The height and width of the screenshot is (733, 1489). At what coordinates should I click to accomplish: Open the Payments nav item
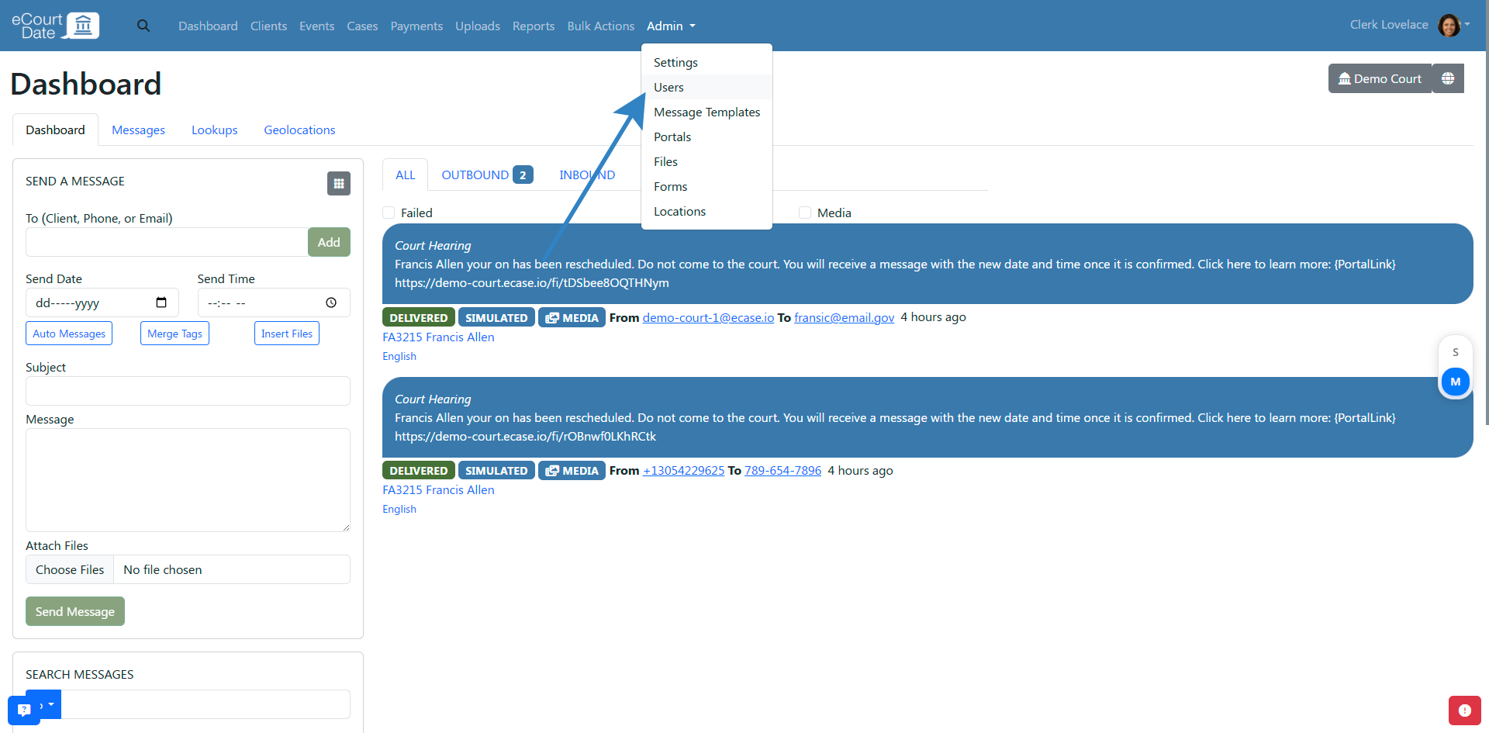click(x=416, y=26)
